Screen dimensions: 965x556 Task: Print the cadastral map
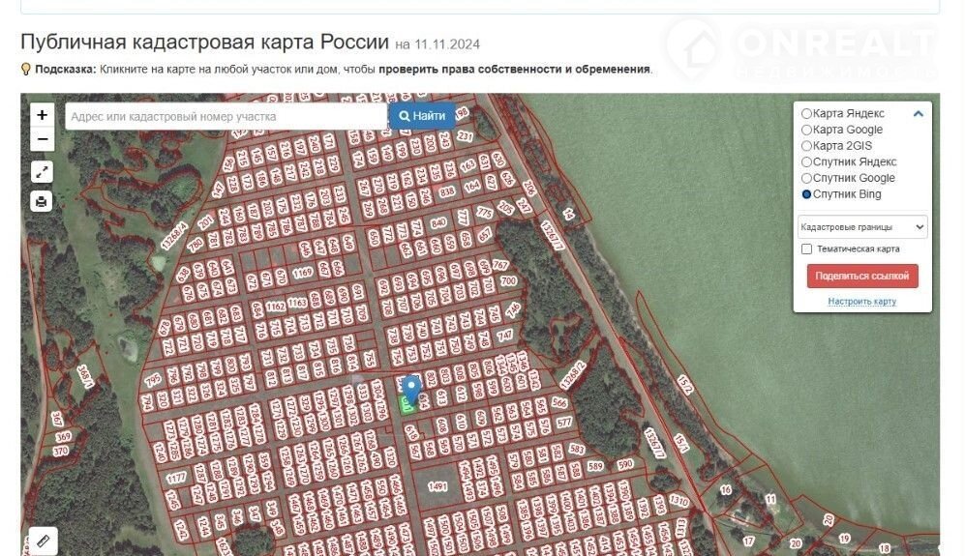tap(42, 201)
